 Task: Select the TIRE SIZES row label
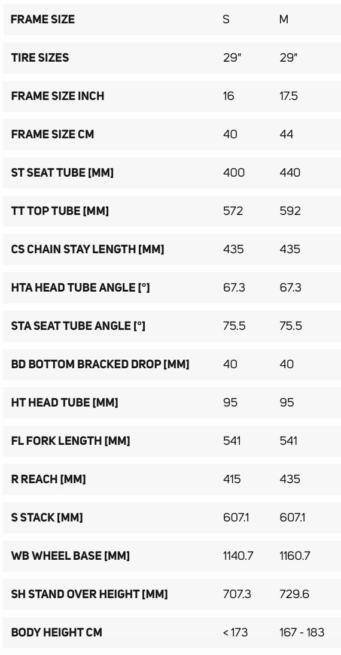pos(39,57)
